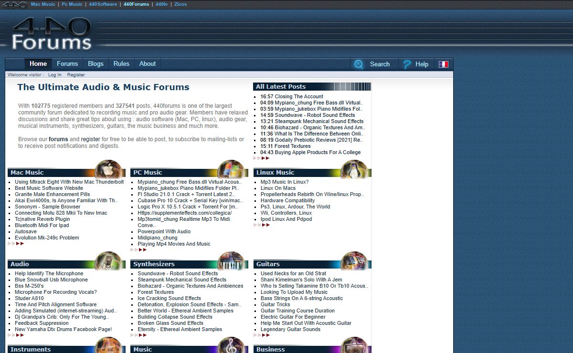Open the Linux Music section header
This screenshot has height=353, width=573.
click(275, 173)
